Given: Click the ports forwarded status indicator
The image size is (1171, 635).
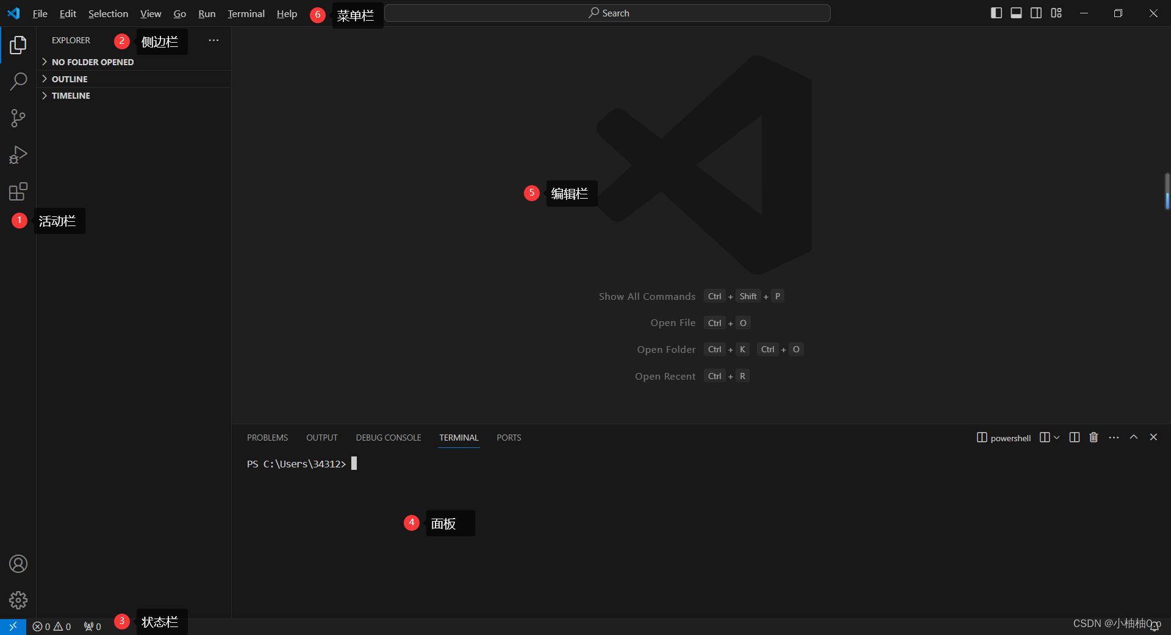Looking at the screenshot, I should (93, 626).
